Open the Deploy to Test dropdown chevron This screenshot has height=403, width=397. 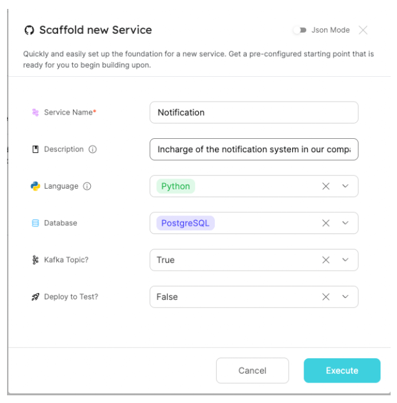pos(345,297)
